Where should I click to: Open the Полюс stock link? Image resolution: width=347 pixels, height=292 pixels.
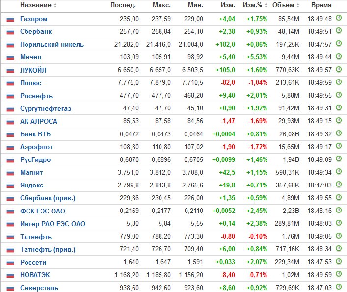[30, 83]
